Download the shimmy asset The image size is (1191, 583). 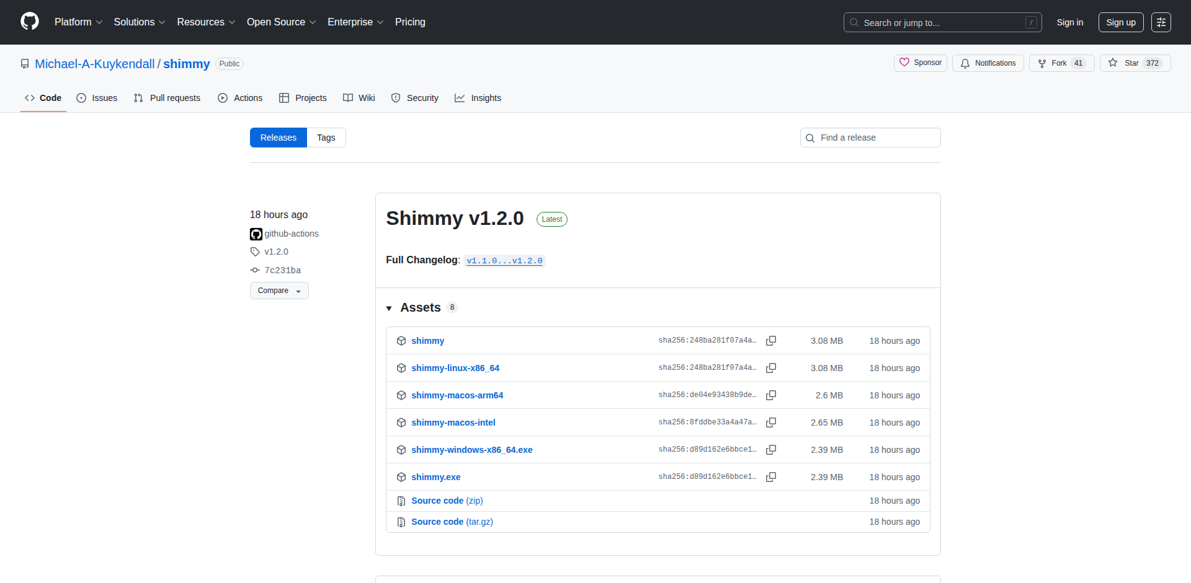[427, 341]
